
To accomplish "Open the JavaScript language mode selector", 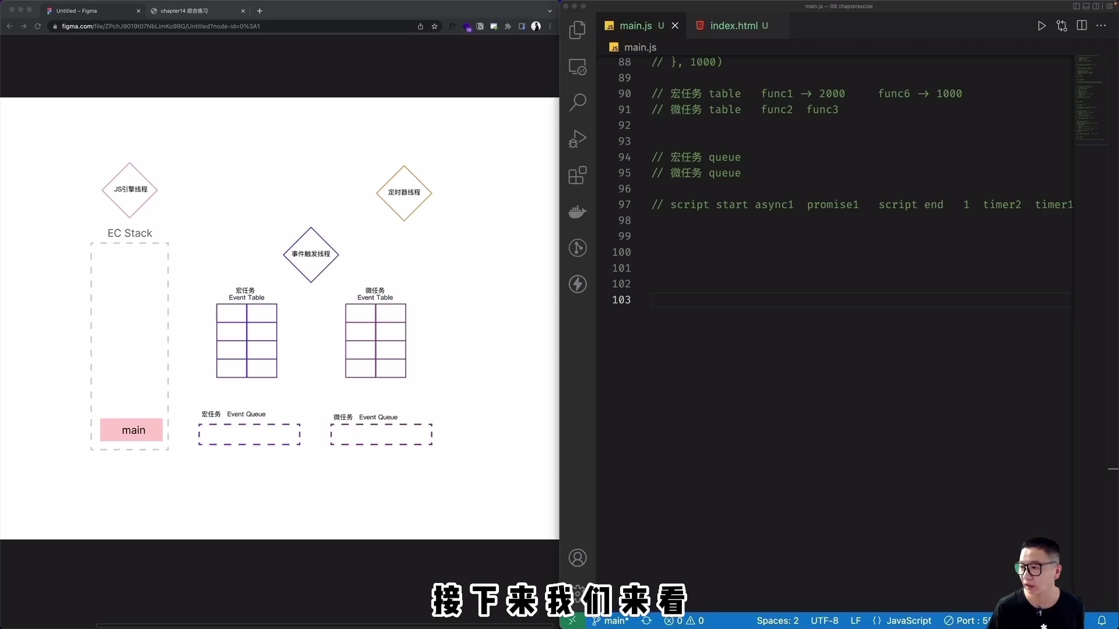I will (909, 621).
